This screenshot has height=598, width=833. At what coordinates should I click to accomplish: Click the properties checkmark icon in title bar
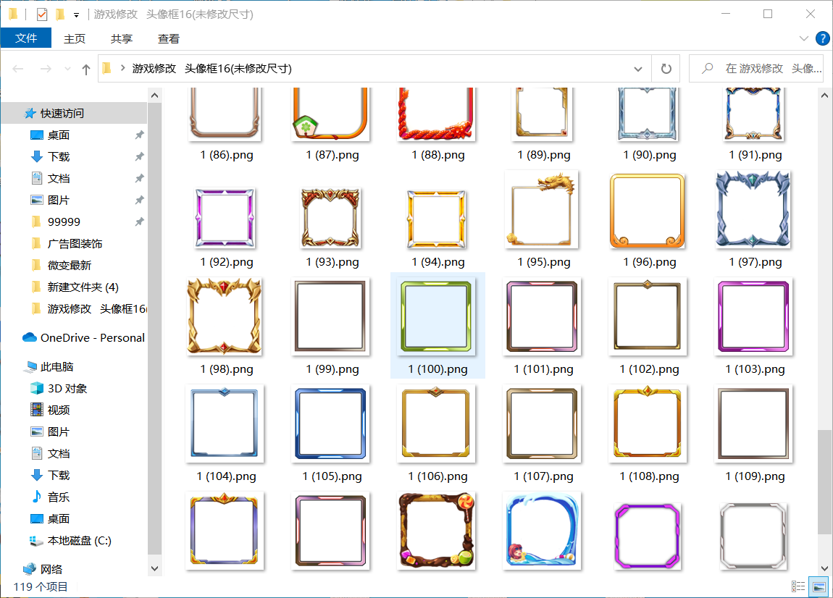(42, 14)
